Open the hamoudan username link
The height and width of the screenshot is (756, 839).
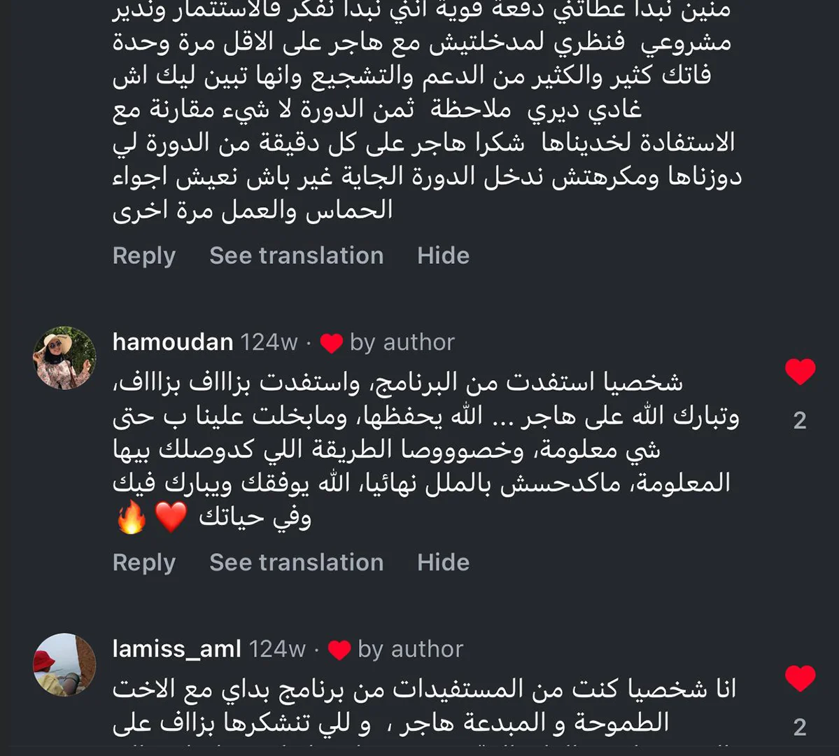click(173, 342)
